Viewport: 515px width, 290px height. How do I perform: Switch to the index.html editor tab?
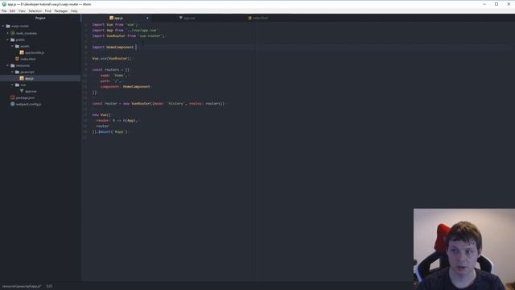click(x=257, y=18)
